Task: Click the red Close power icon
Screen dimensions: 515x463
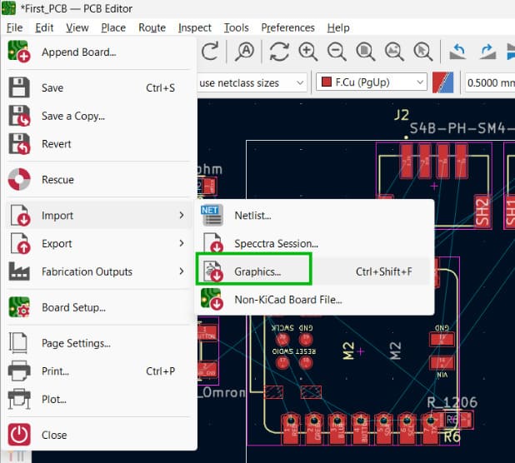Action: click(19, 435)
